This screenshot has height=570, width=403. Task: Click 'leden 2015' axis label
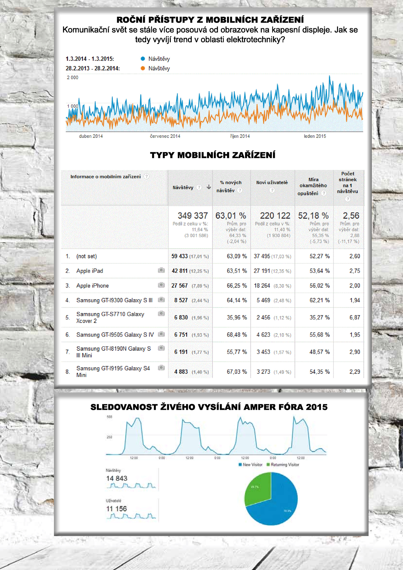pyautogui.click(x=315, y=136)
